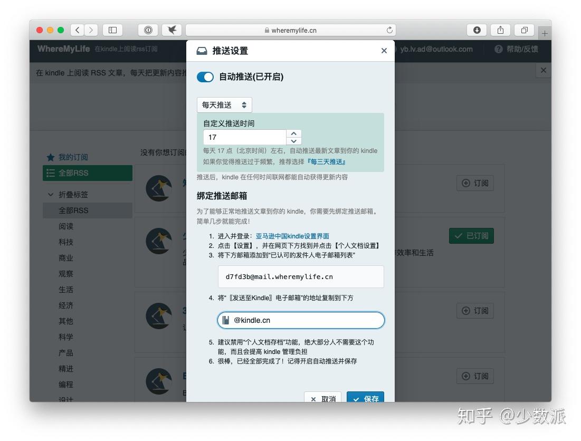Click the clipboard icon inside the Kindle email field
The height and width of the screenshot is (441, 581).
point(225,320)
